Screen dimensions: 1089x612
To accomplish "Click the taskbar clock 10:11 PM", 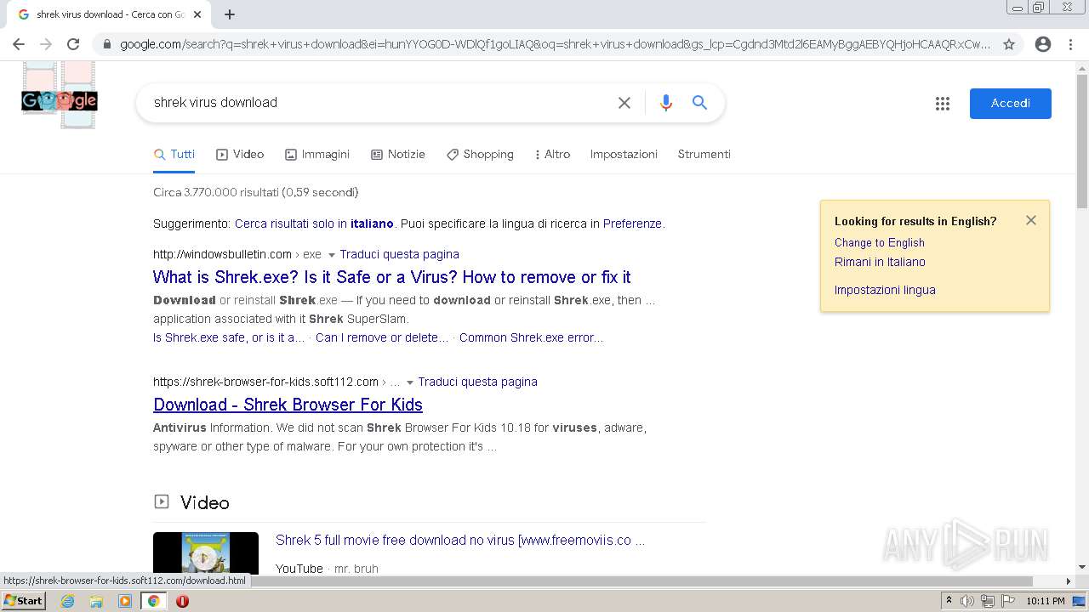I will click(1046, 601).
